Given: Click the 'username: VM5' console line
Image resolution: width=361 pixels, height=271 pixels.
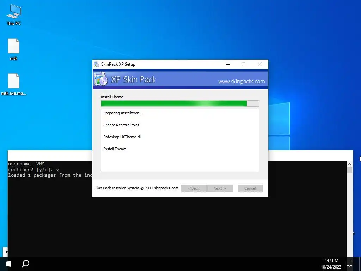Looking at the screenshot, I should (x=26, y=164).
